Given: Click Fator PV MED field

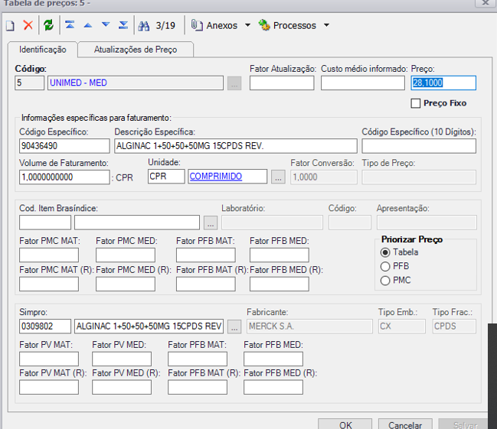Looking at the screenshot, I should click(x=122, y=359).
